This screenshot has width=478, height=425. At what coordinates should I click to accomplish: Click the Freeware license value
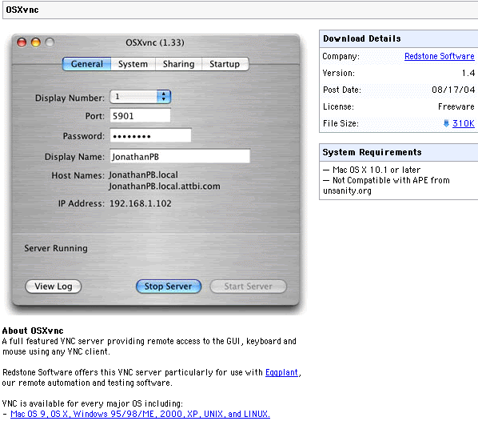click(456, 106)
